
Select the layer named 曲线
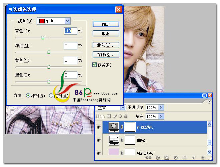pyautogui.click(x=141, y=140)
